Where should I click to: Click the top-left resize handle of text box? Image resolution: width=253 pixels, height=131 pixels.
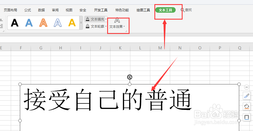point(20,84)
